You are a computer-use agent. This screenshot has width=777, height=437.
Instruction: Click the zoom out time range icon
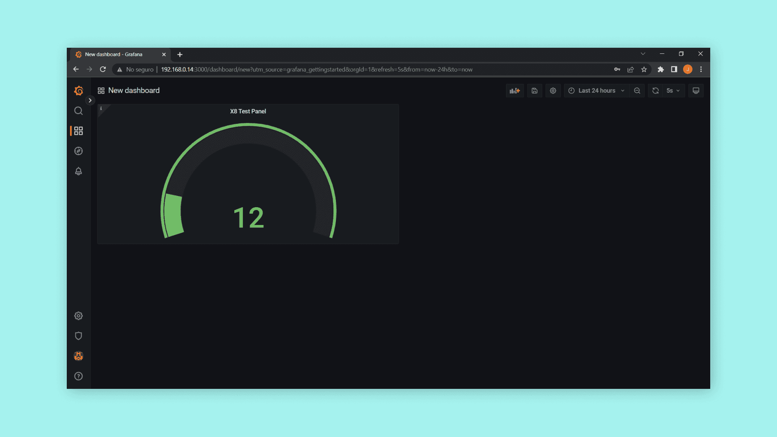[637, 91]
